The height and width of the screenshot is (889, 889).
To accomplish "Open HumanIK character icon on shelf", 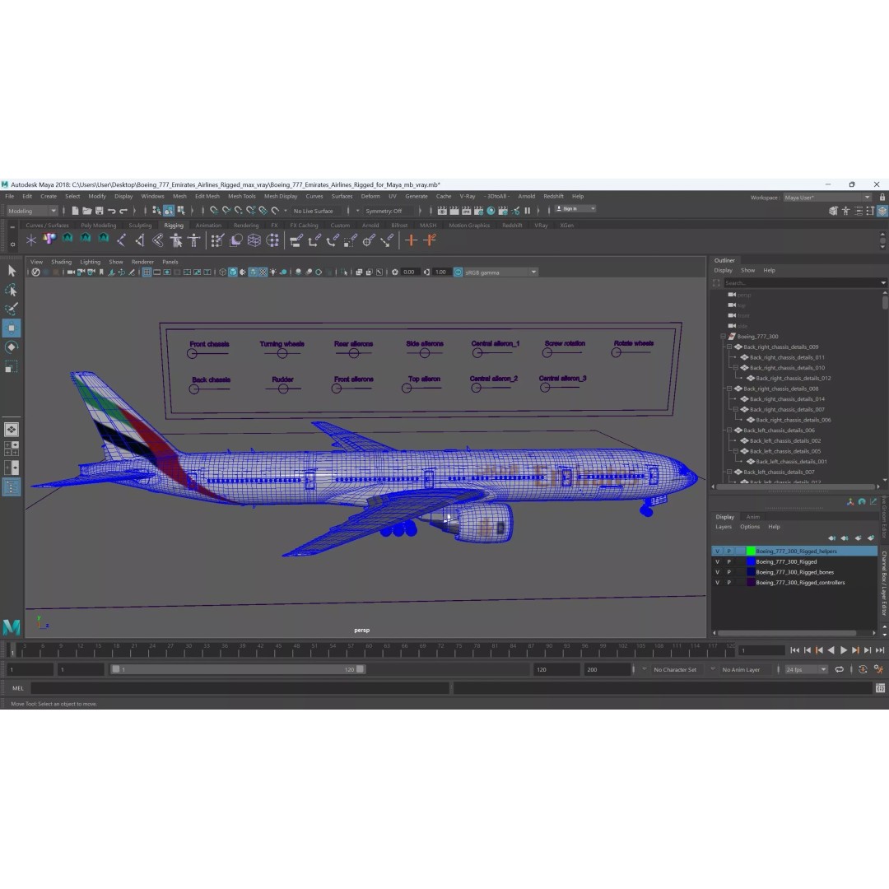I will click(194, 240).
